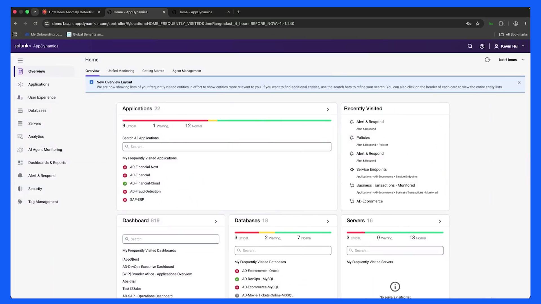541x304 pixels.
Task: Switch to the Unified Monitoring tab
Action: pyautogui.click(x=121, y=71)
